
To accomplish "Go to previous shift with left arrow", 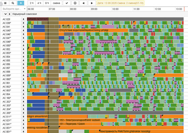I will point(83,3).
